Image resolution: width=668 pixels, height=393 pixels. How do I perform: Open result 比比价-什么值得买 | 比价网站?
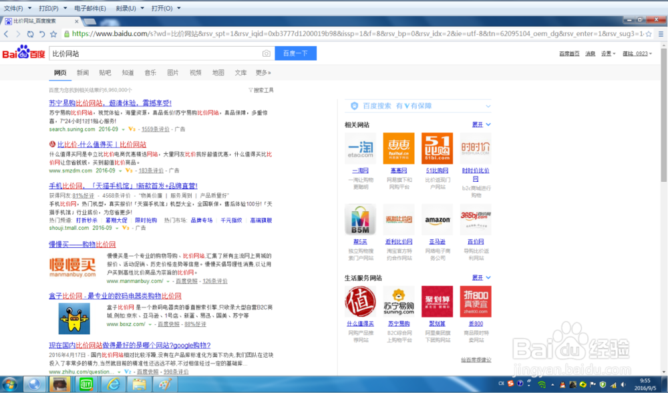tap(102, 144)
